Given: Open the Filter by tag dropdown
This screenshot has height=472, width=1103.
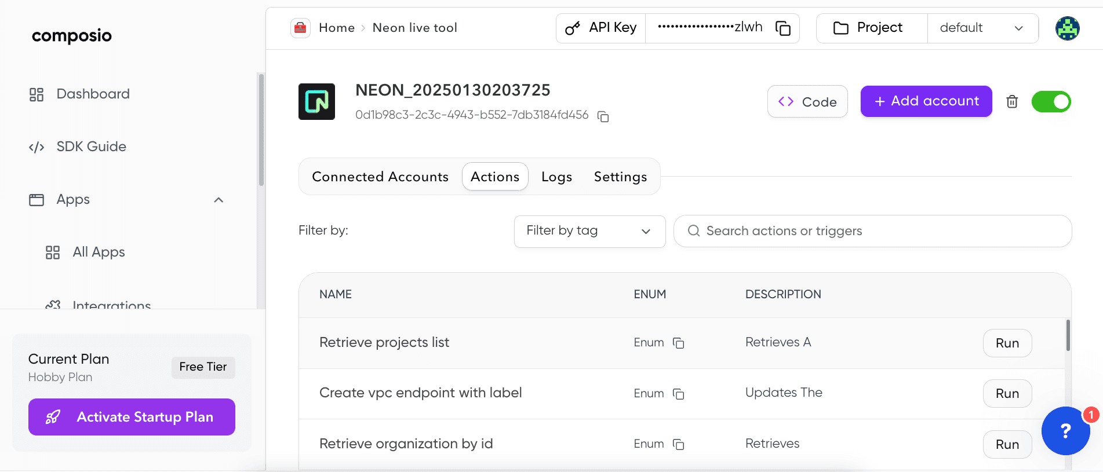Looking at the screenshot, I should pos(589,231).
